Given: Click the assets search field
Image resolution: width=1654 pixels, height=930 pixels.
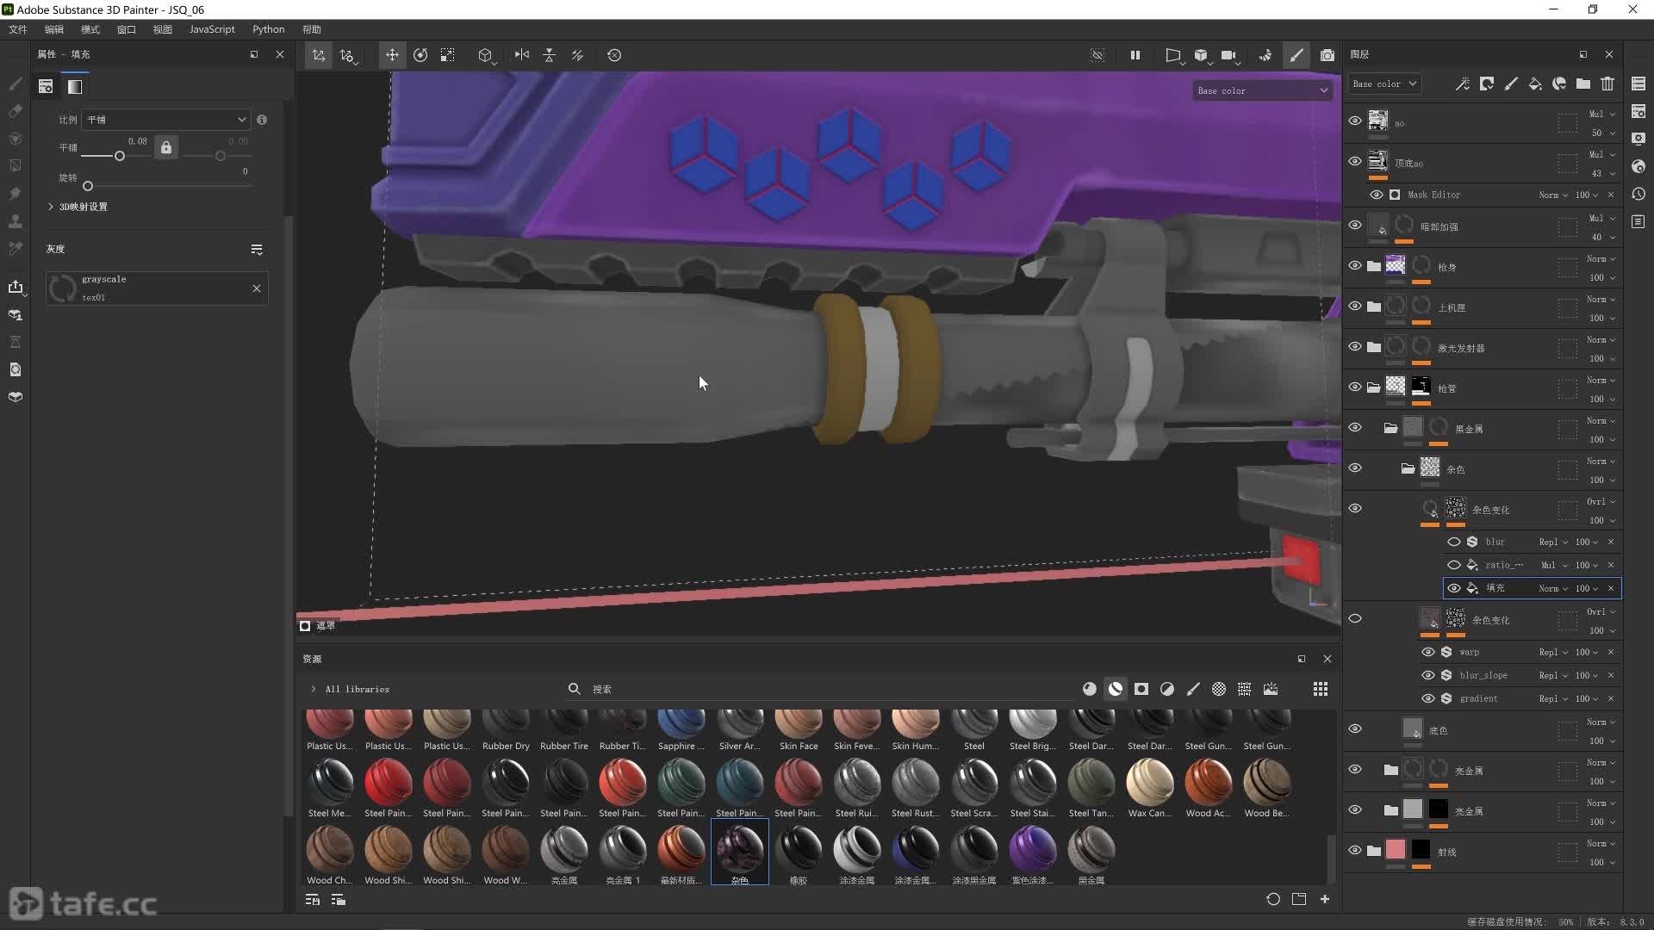Looking at the screenshot, I should click(x=818, y=689).
